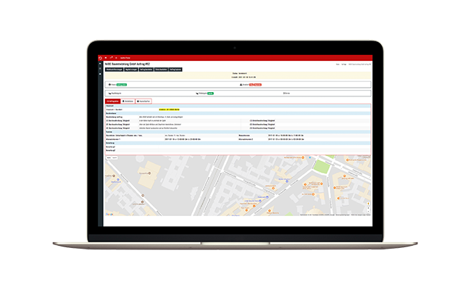Click the second dark button under the title
Screen dimensions: 471x290
131,70
